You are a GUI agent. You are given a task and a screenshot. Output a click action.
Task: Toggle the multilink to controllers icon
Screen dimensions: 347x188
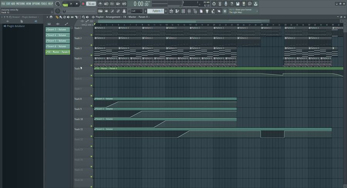118,11
